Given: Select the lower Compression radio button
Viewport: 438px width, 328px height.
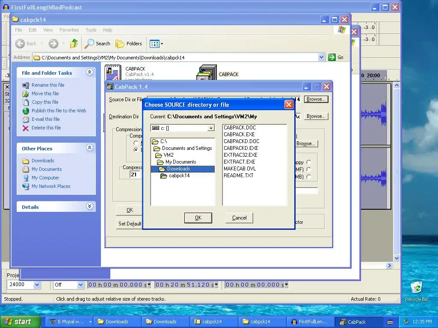Looking at the screenshot, I should coord(136,150).
